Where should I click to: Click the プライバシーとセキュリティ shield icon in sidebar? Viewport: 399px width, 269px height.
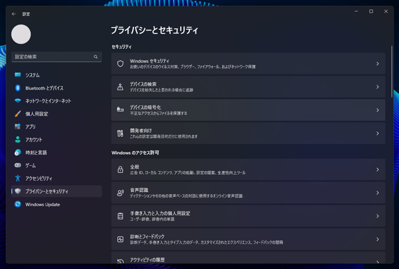click(18, 191)
